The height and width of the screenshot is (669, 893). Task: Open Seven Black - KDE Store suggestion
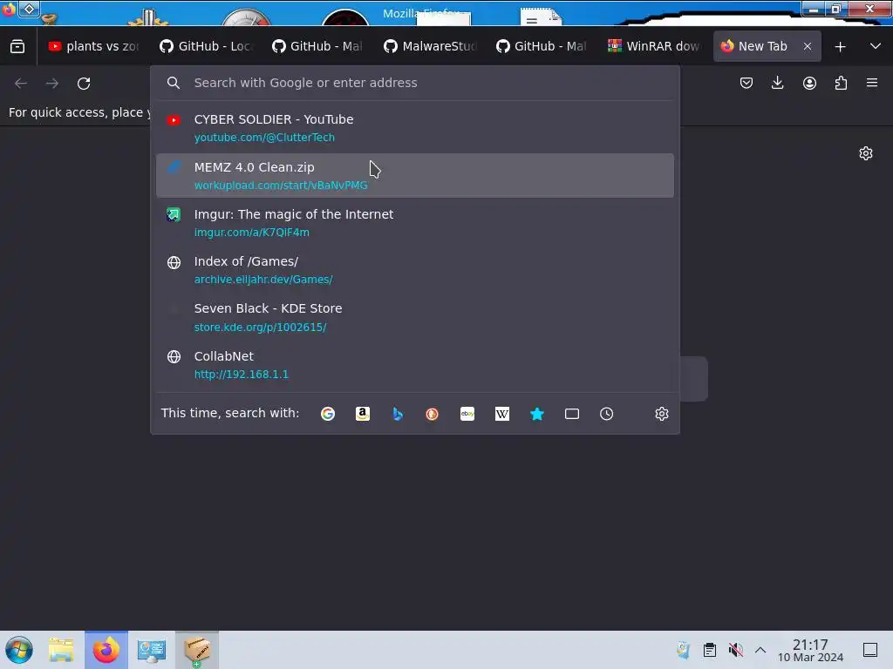(415, 317)
